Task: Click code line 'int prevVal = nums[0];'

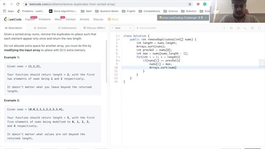Action: 154,50
